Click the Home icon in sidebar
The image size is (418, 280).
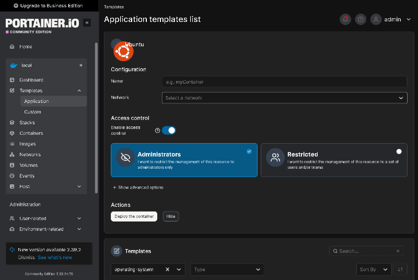12,46
